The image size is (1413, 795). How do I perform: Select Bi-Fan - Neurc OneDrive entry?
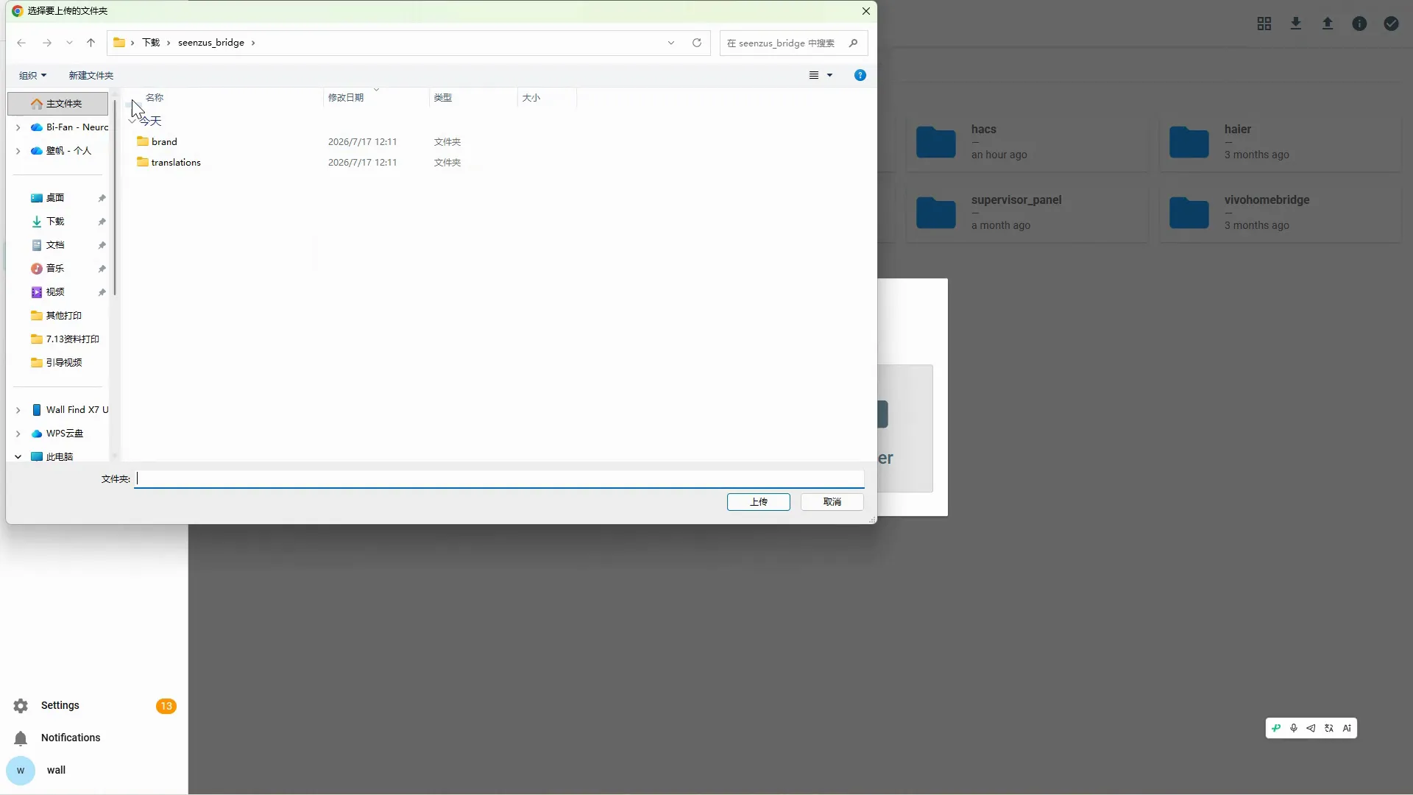click(x=70, y=127)
